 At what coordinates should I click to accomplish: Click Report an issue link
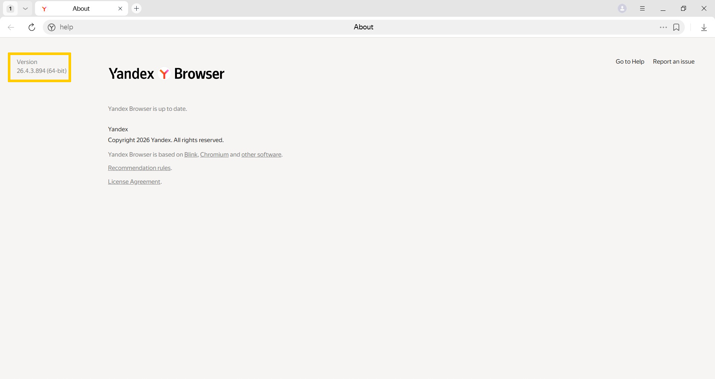tap(674, 62)
